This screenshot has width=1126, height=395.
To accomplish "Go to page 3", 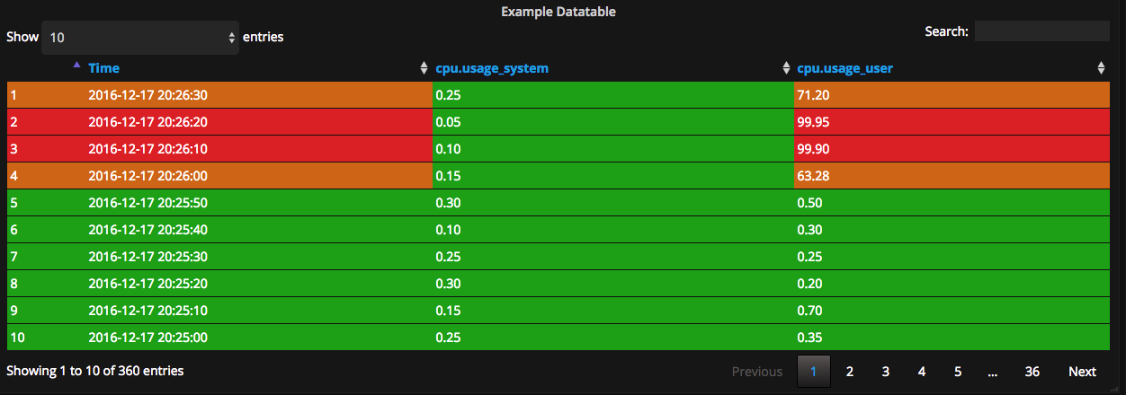I will pos(886,372).
